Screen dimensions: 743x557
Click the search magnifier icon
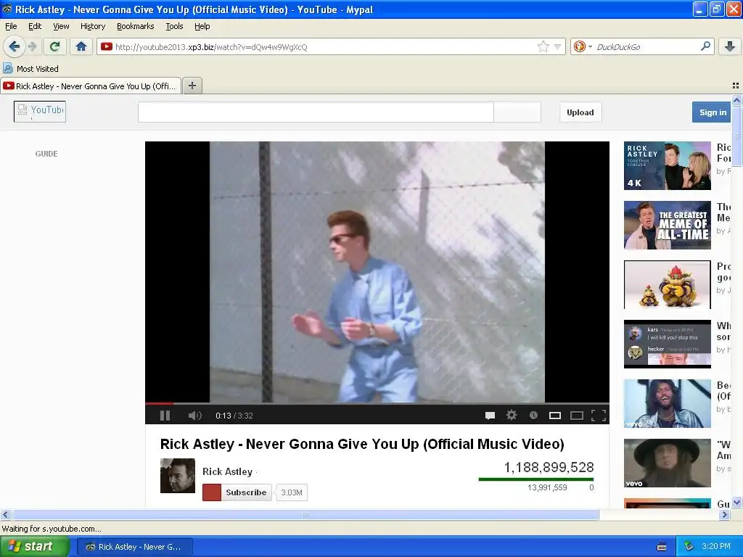click(x=705, y=46)
